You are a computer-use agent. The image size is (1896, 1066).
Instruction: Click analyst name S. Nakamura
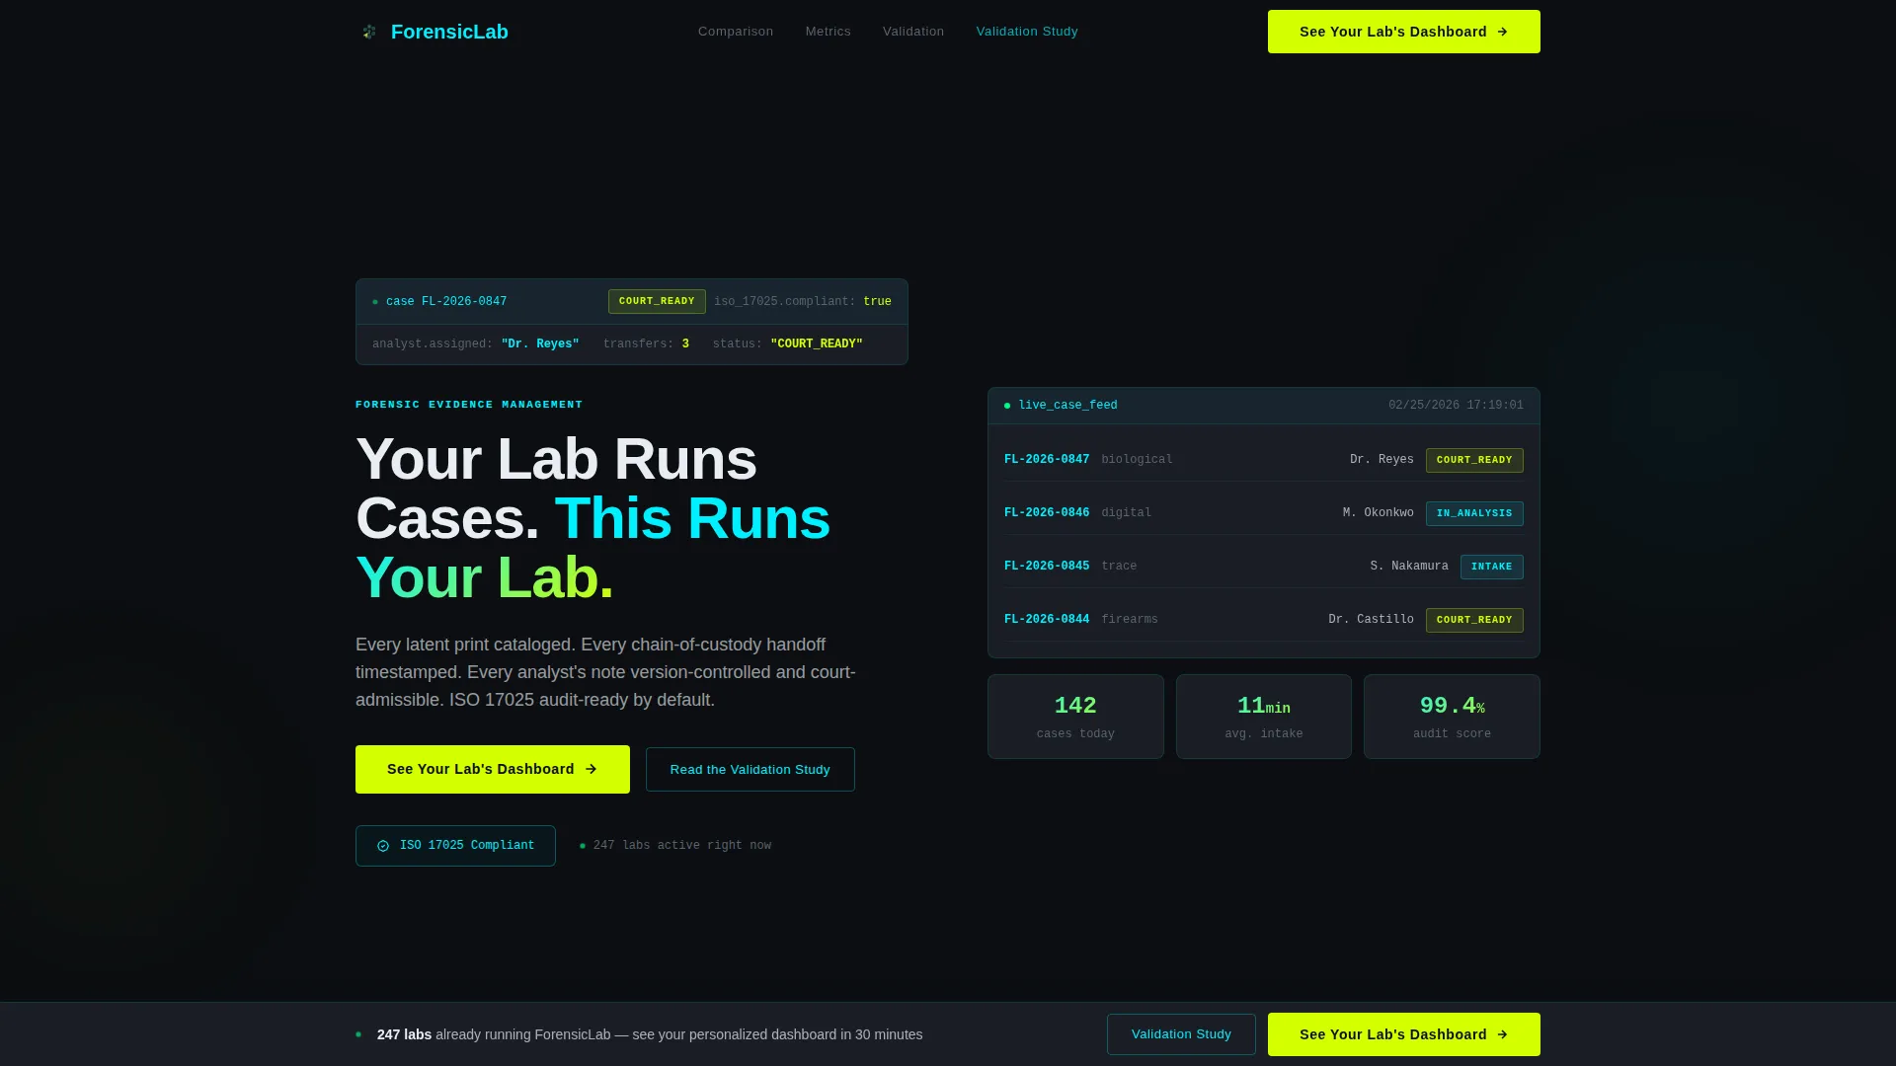1409,567
